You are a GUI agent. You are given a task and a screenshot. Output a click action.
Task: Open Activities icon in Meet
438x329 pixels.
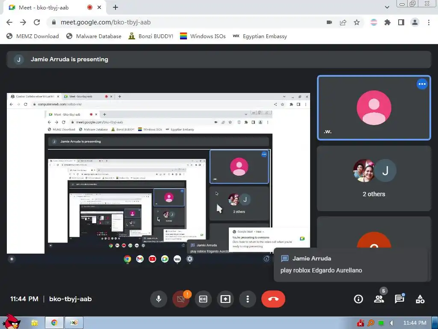coord(420,299)
